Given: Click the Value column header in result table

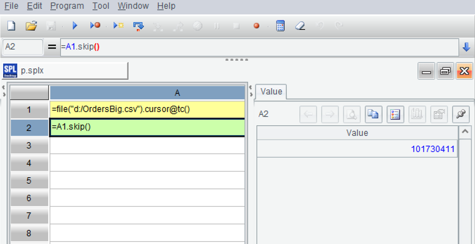Looking at the screenshot, I should [x=357, y=133].
